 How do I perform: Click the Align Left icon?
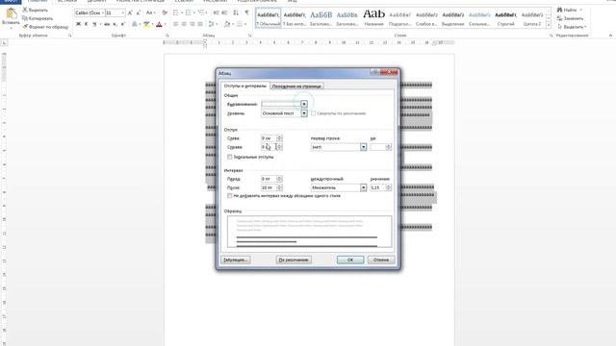175,24
